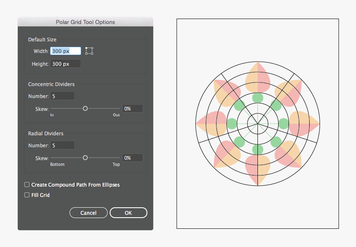Viewport: 356px width, 247px height.
Task: Enable Create Compound Path From Ellipses
Action: 27,185
